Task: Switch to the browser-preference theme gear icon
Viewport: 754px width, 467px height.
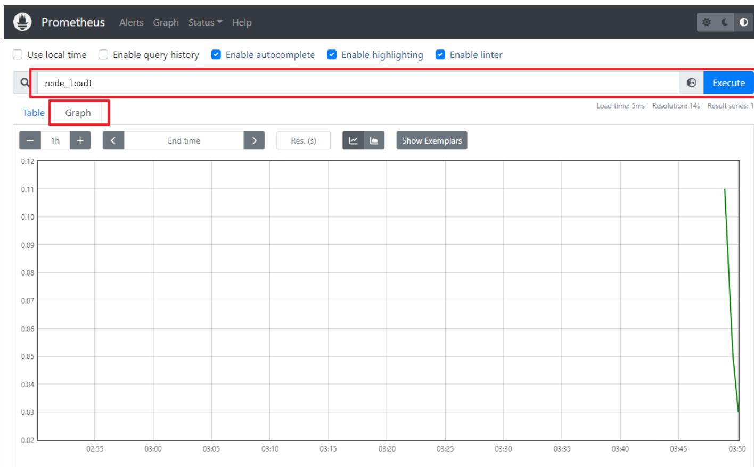Action: [x=707, y=22]
